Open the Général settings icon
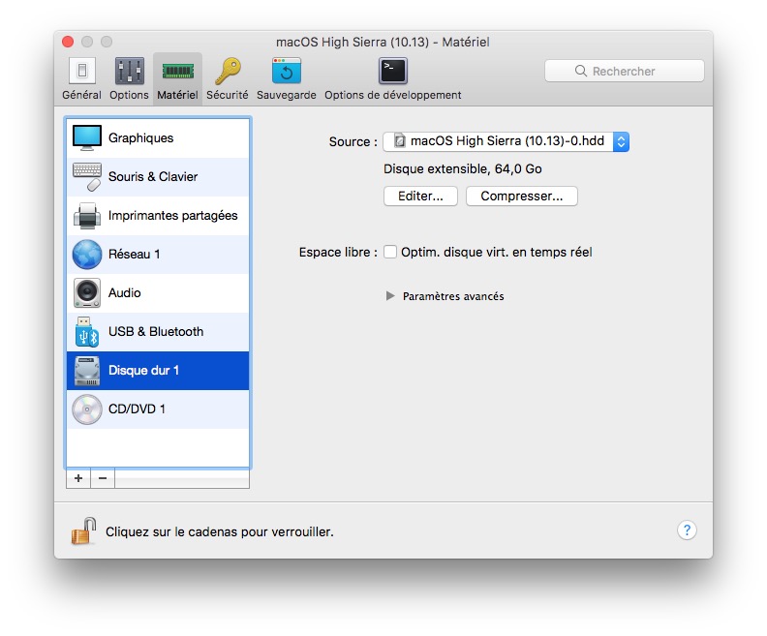The height and width of the screenshot is (636, 767). coord(81,71)
